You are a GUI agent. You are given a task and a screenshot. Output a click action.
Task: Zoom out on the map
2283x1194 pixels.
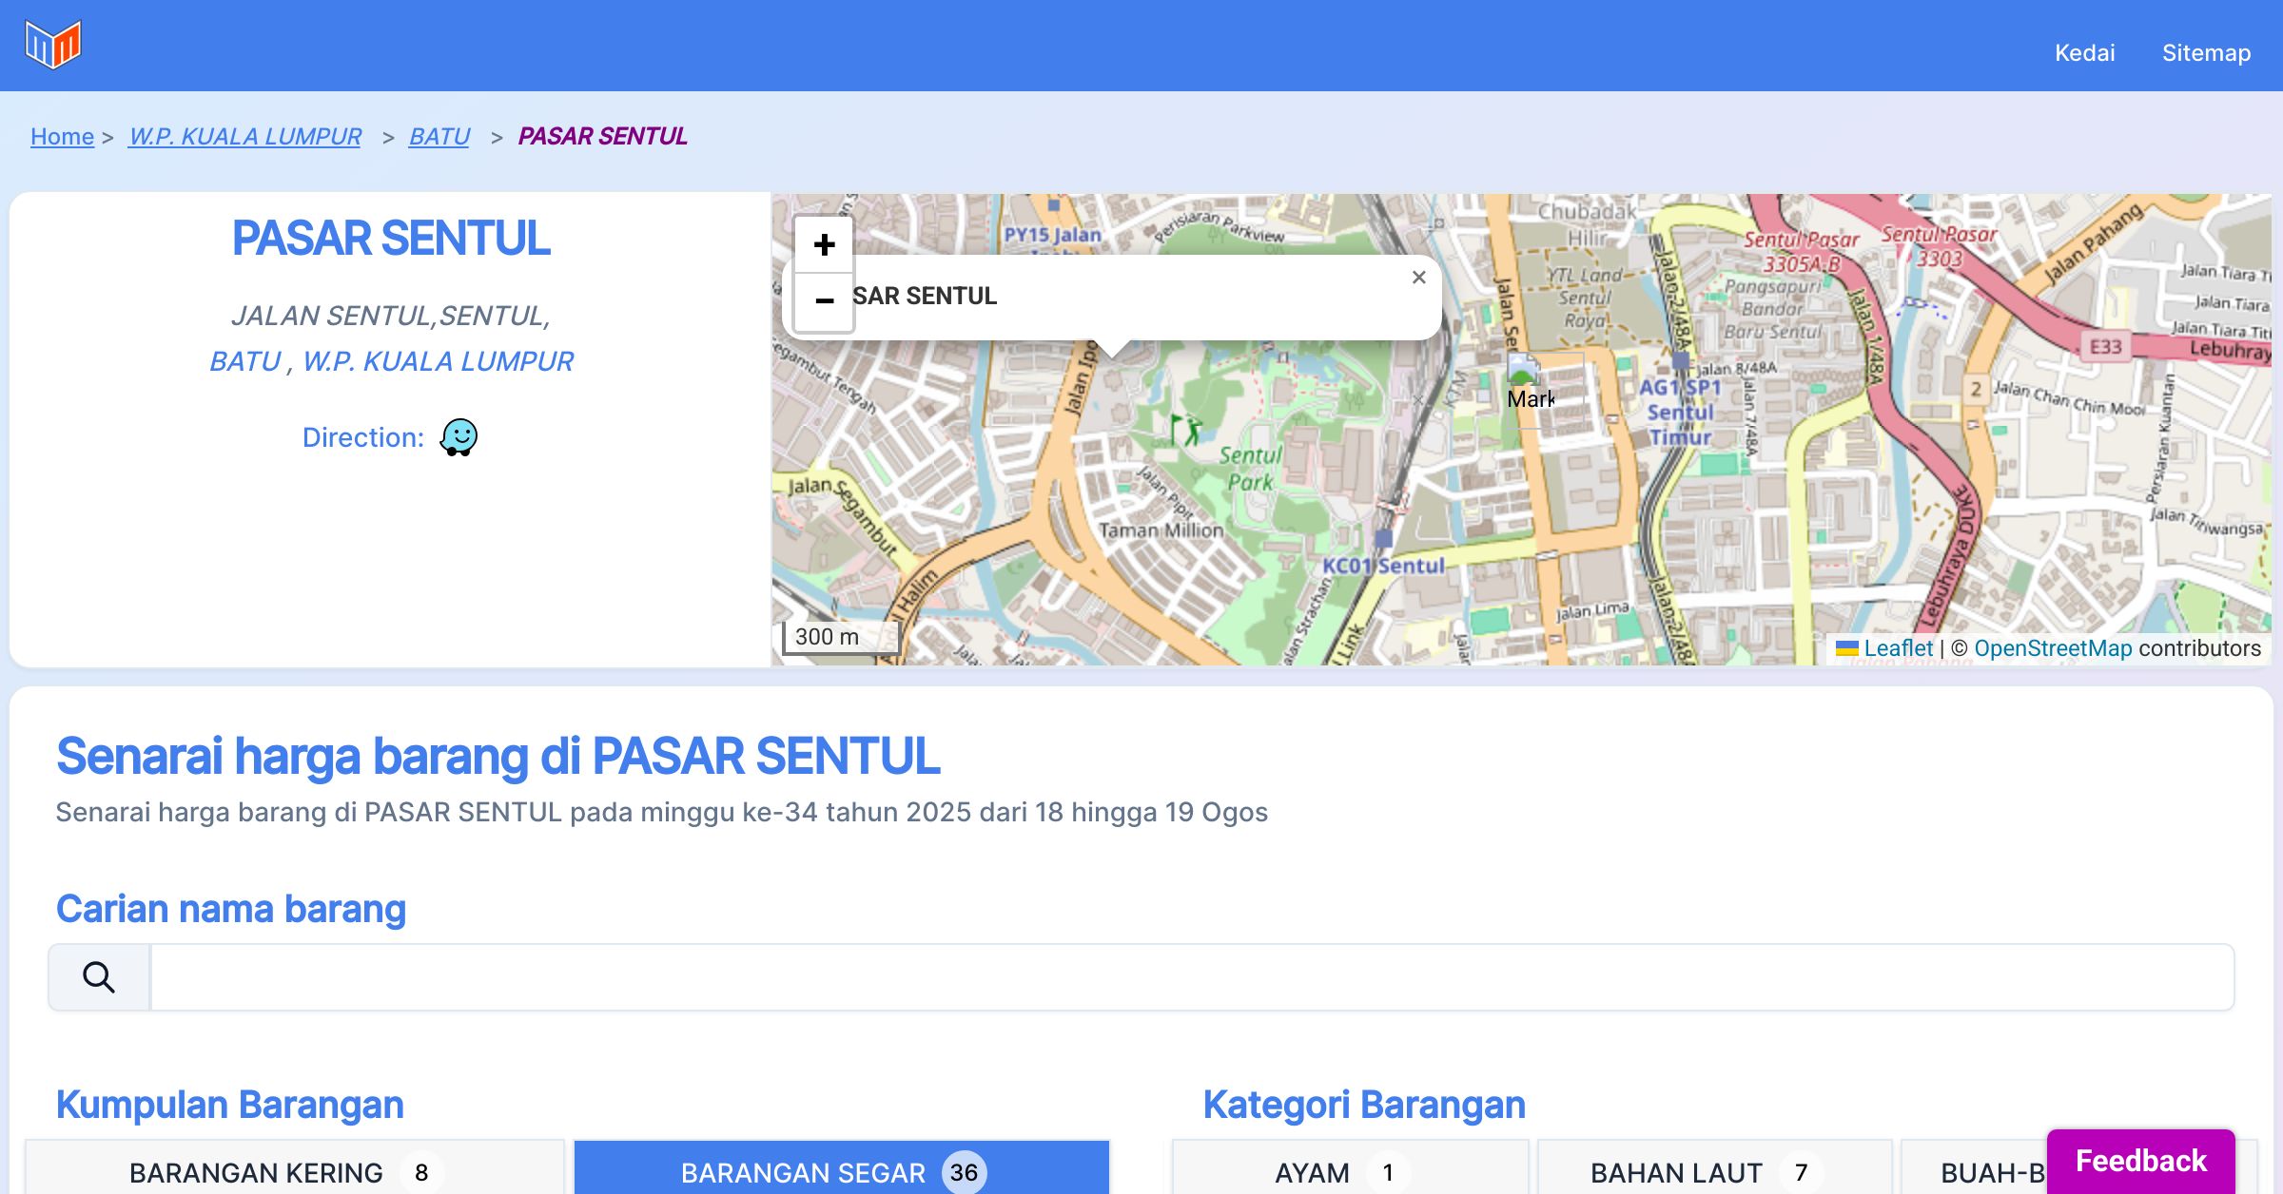point(824,301)
